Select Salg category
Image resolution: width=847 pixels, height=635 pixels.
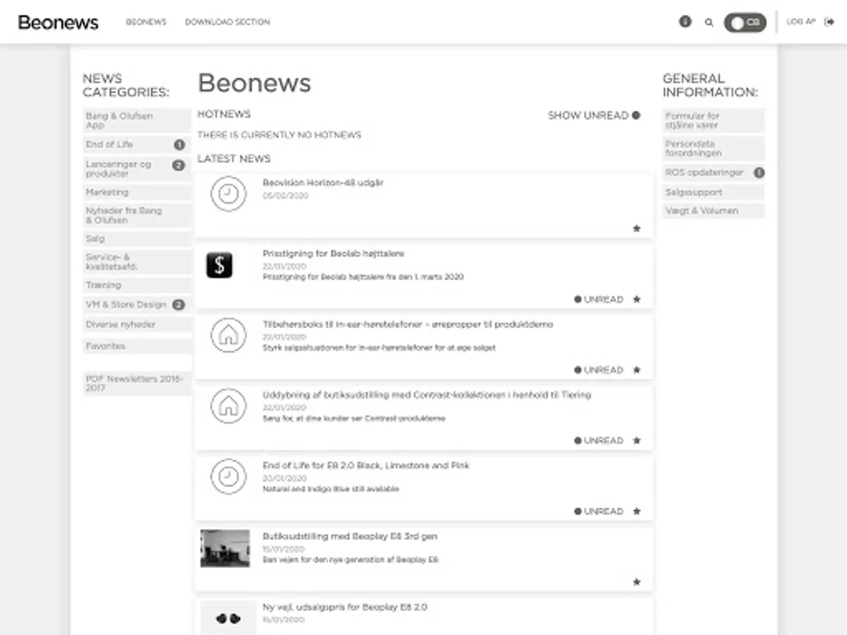tap(137, 239)
